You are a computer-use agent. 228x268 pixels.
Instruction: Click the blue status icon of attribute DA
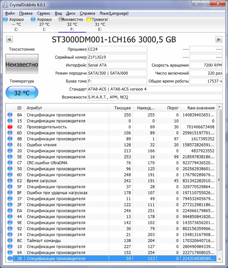10,210
